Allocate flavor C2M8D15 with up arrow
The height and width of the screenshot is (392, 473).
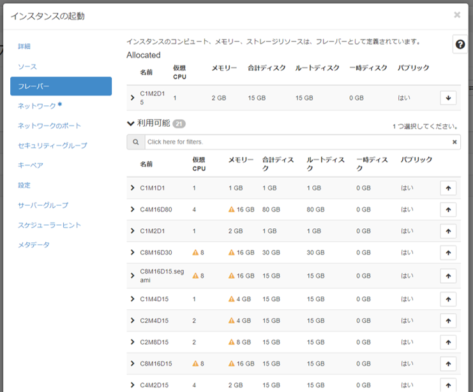pos(448,342)
